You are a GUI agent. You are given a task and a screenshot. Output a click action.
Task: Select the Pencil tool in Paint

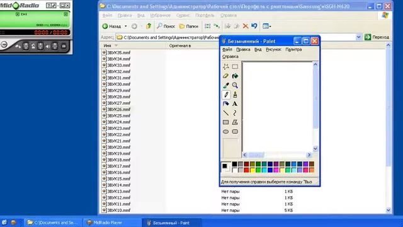click(x=226, y=95)
